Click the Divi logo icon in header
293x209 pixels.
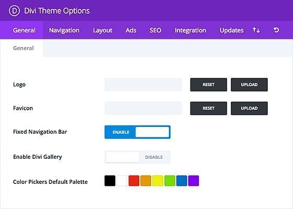pyautogui.click(x=14, y=11)
